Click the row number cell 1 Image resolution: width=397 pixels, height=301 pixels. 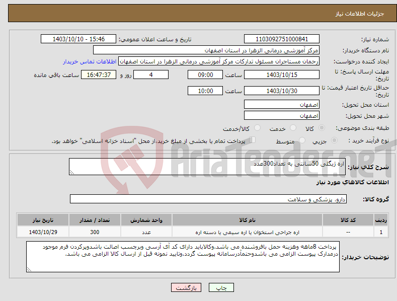click(x=381, y=232)
